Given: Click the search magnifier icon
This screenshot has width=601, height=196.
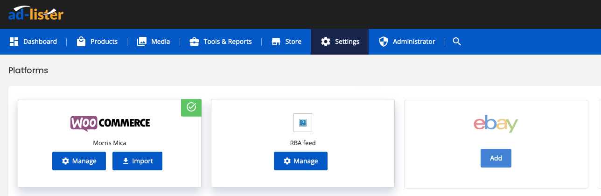Looking at the screenshot, I should [457, 42].
